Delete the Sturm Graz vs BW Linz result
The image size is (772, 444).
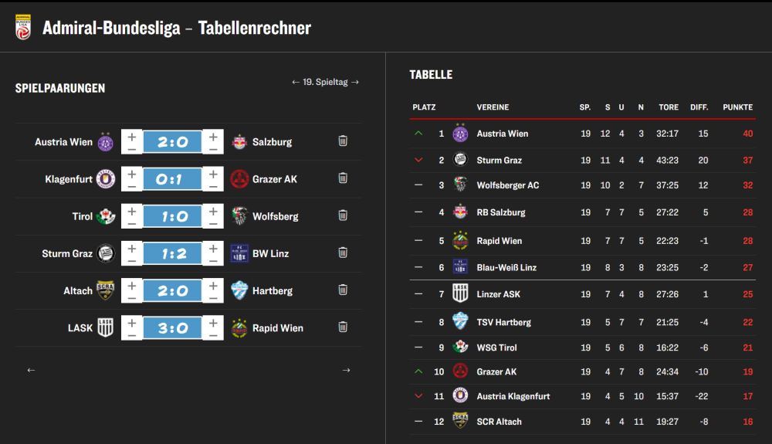tap(343, 253)
